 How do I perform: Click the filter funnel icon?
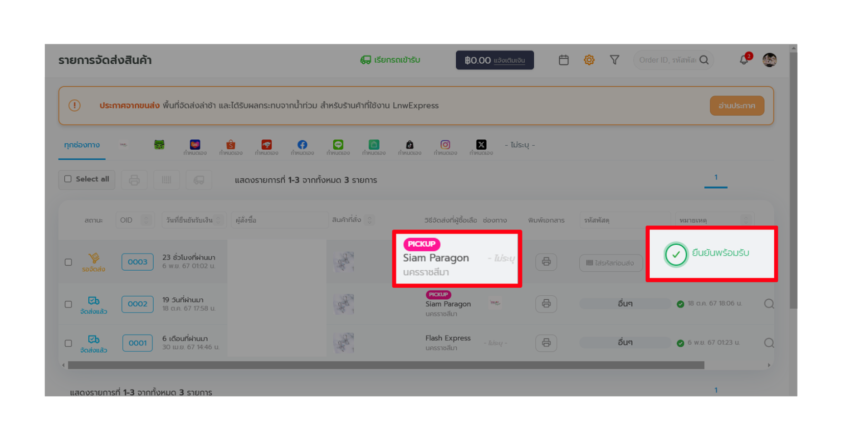[x=614, y=60]
